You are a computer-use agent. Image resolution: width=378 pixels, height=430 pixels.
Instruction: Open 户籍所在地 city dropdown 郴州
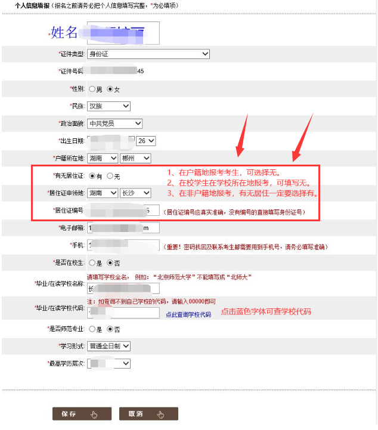pos(135,158)
